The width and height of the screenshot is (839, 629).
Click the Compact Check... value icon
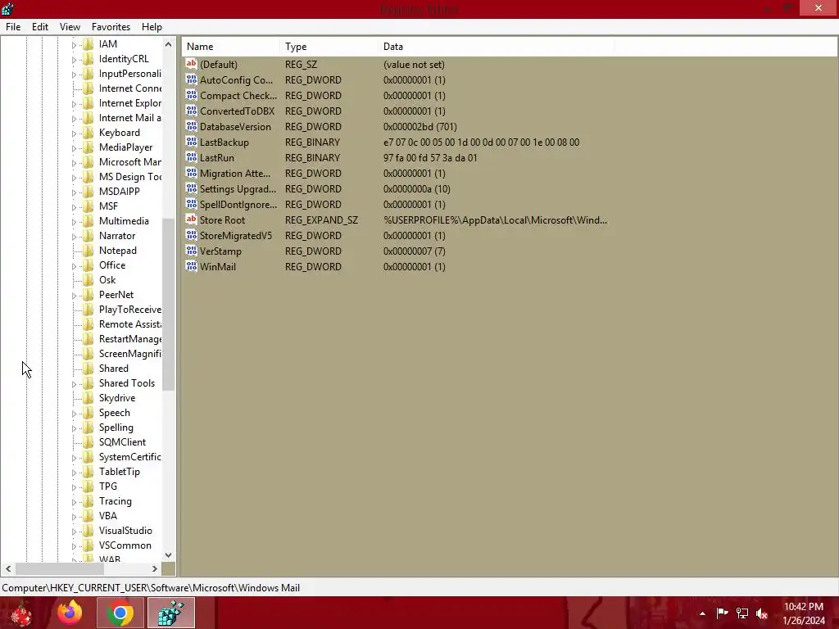[x=191, y=95]
